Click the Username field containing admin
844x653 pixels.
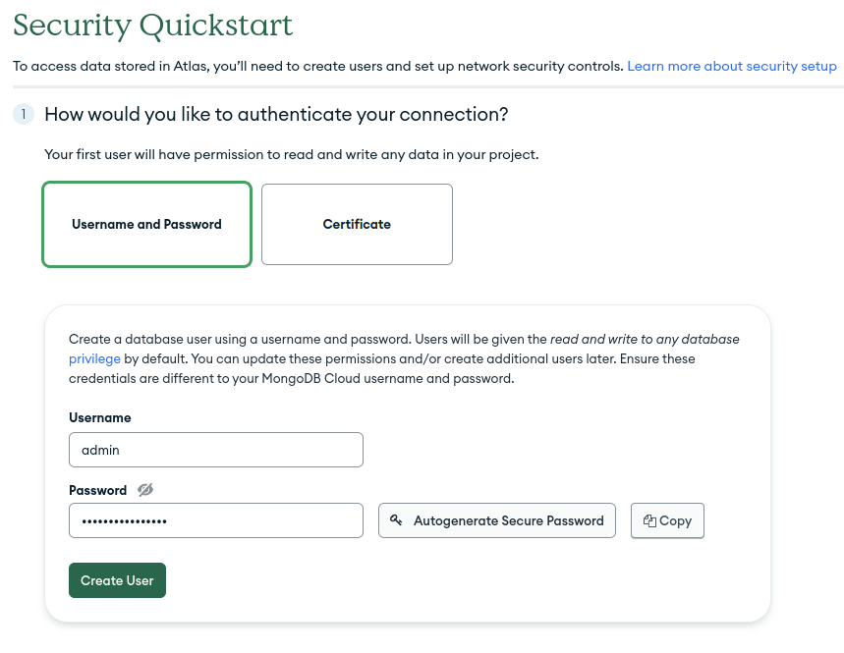tap(215, 449)
